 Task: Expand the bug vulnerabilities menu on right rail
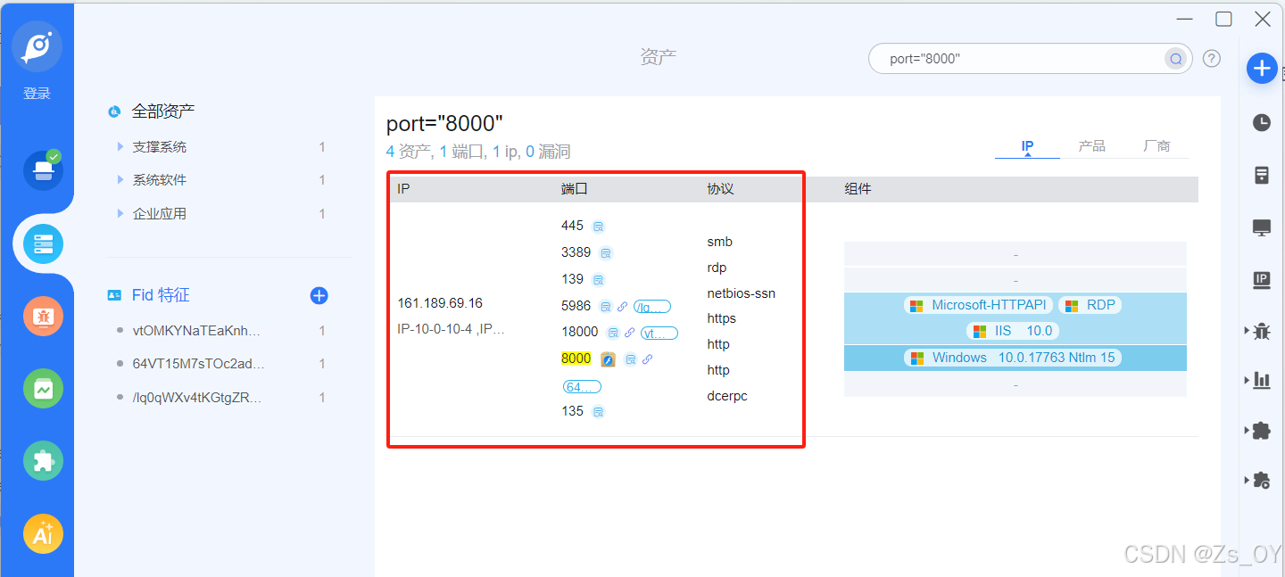(1258, 332)
